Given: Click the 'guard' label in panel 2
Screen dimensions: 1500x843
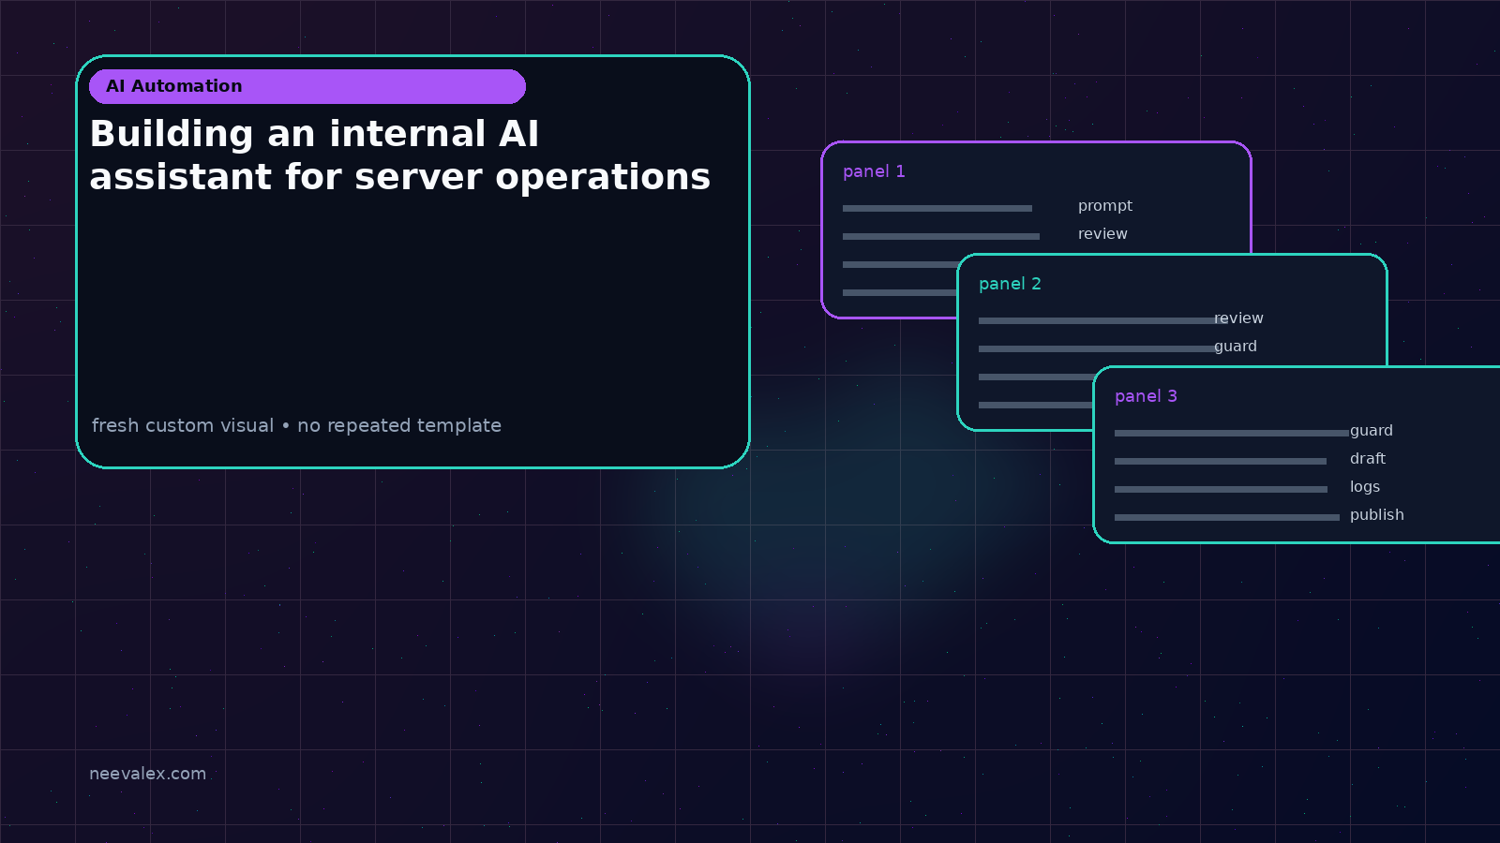Looking at the screenshot, I should [1236, 347].
